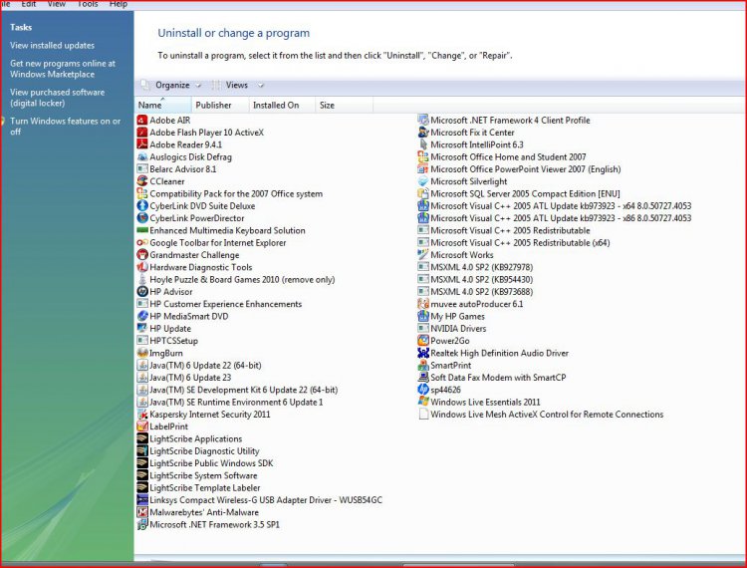Select the HP MediaSmart DVD icon

tap(142, 316)
